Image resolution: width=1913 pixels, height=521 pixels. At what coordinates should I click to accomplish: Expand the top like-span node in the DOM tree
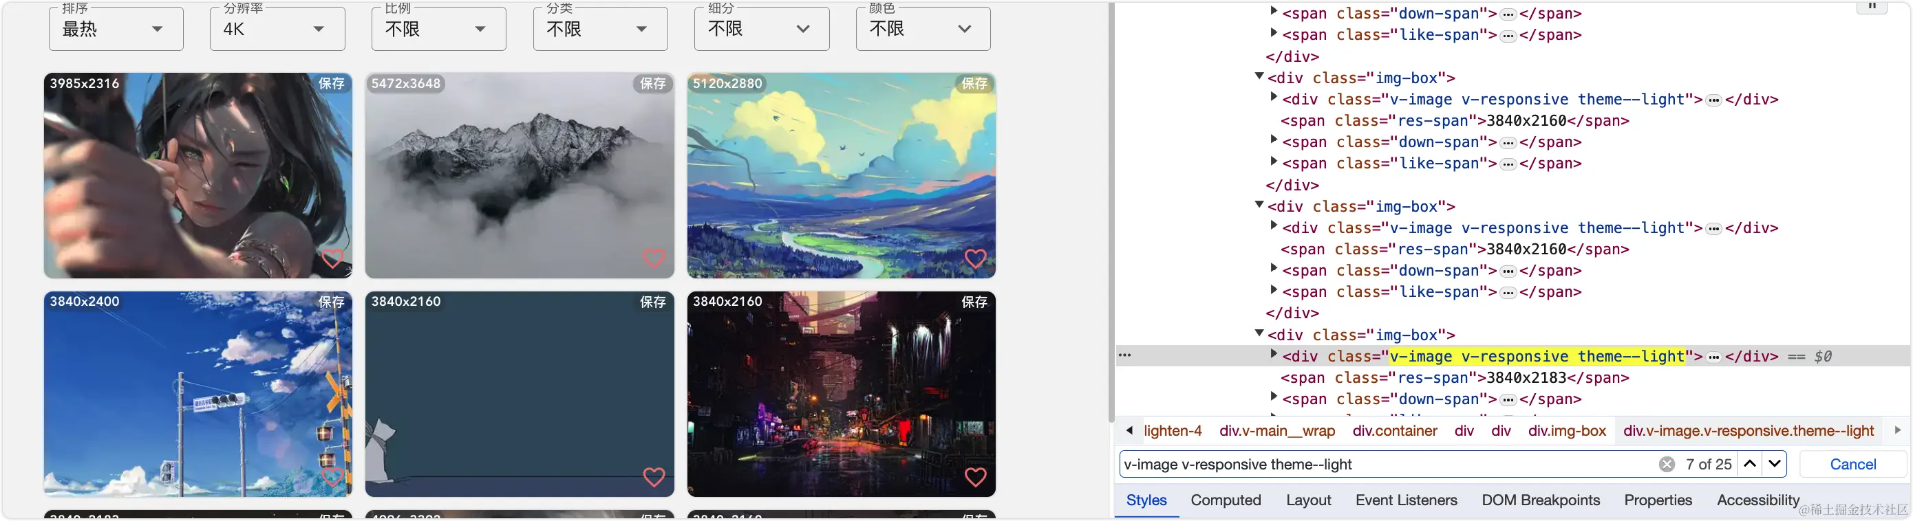click(x=1274, y=34)
